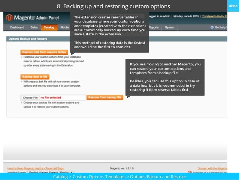Click Restore from backup file button
Viewport: 239px width, 180px height.
105,97
